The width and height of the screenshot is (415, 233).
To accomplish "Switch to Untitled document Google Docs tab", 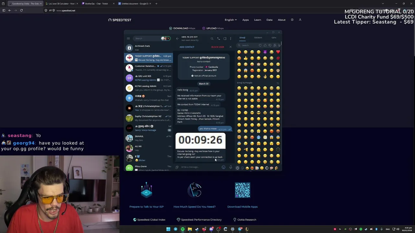I will pyautogui.click(x=135, y=4).
